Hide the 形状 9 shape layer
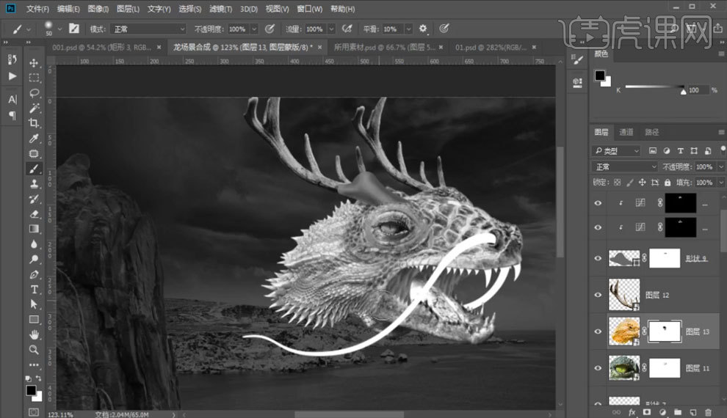 click(598, 258)
